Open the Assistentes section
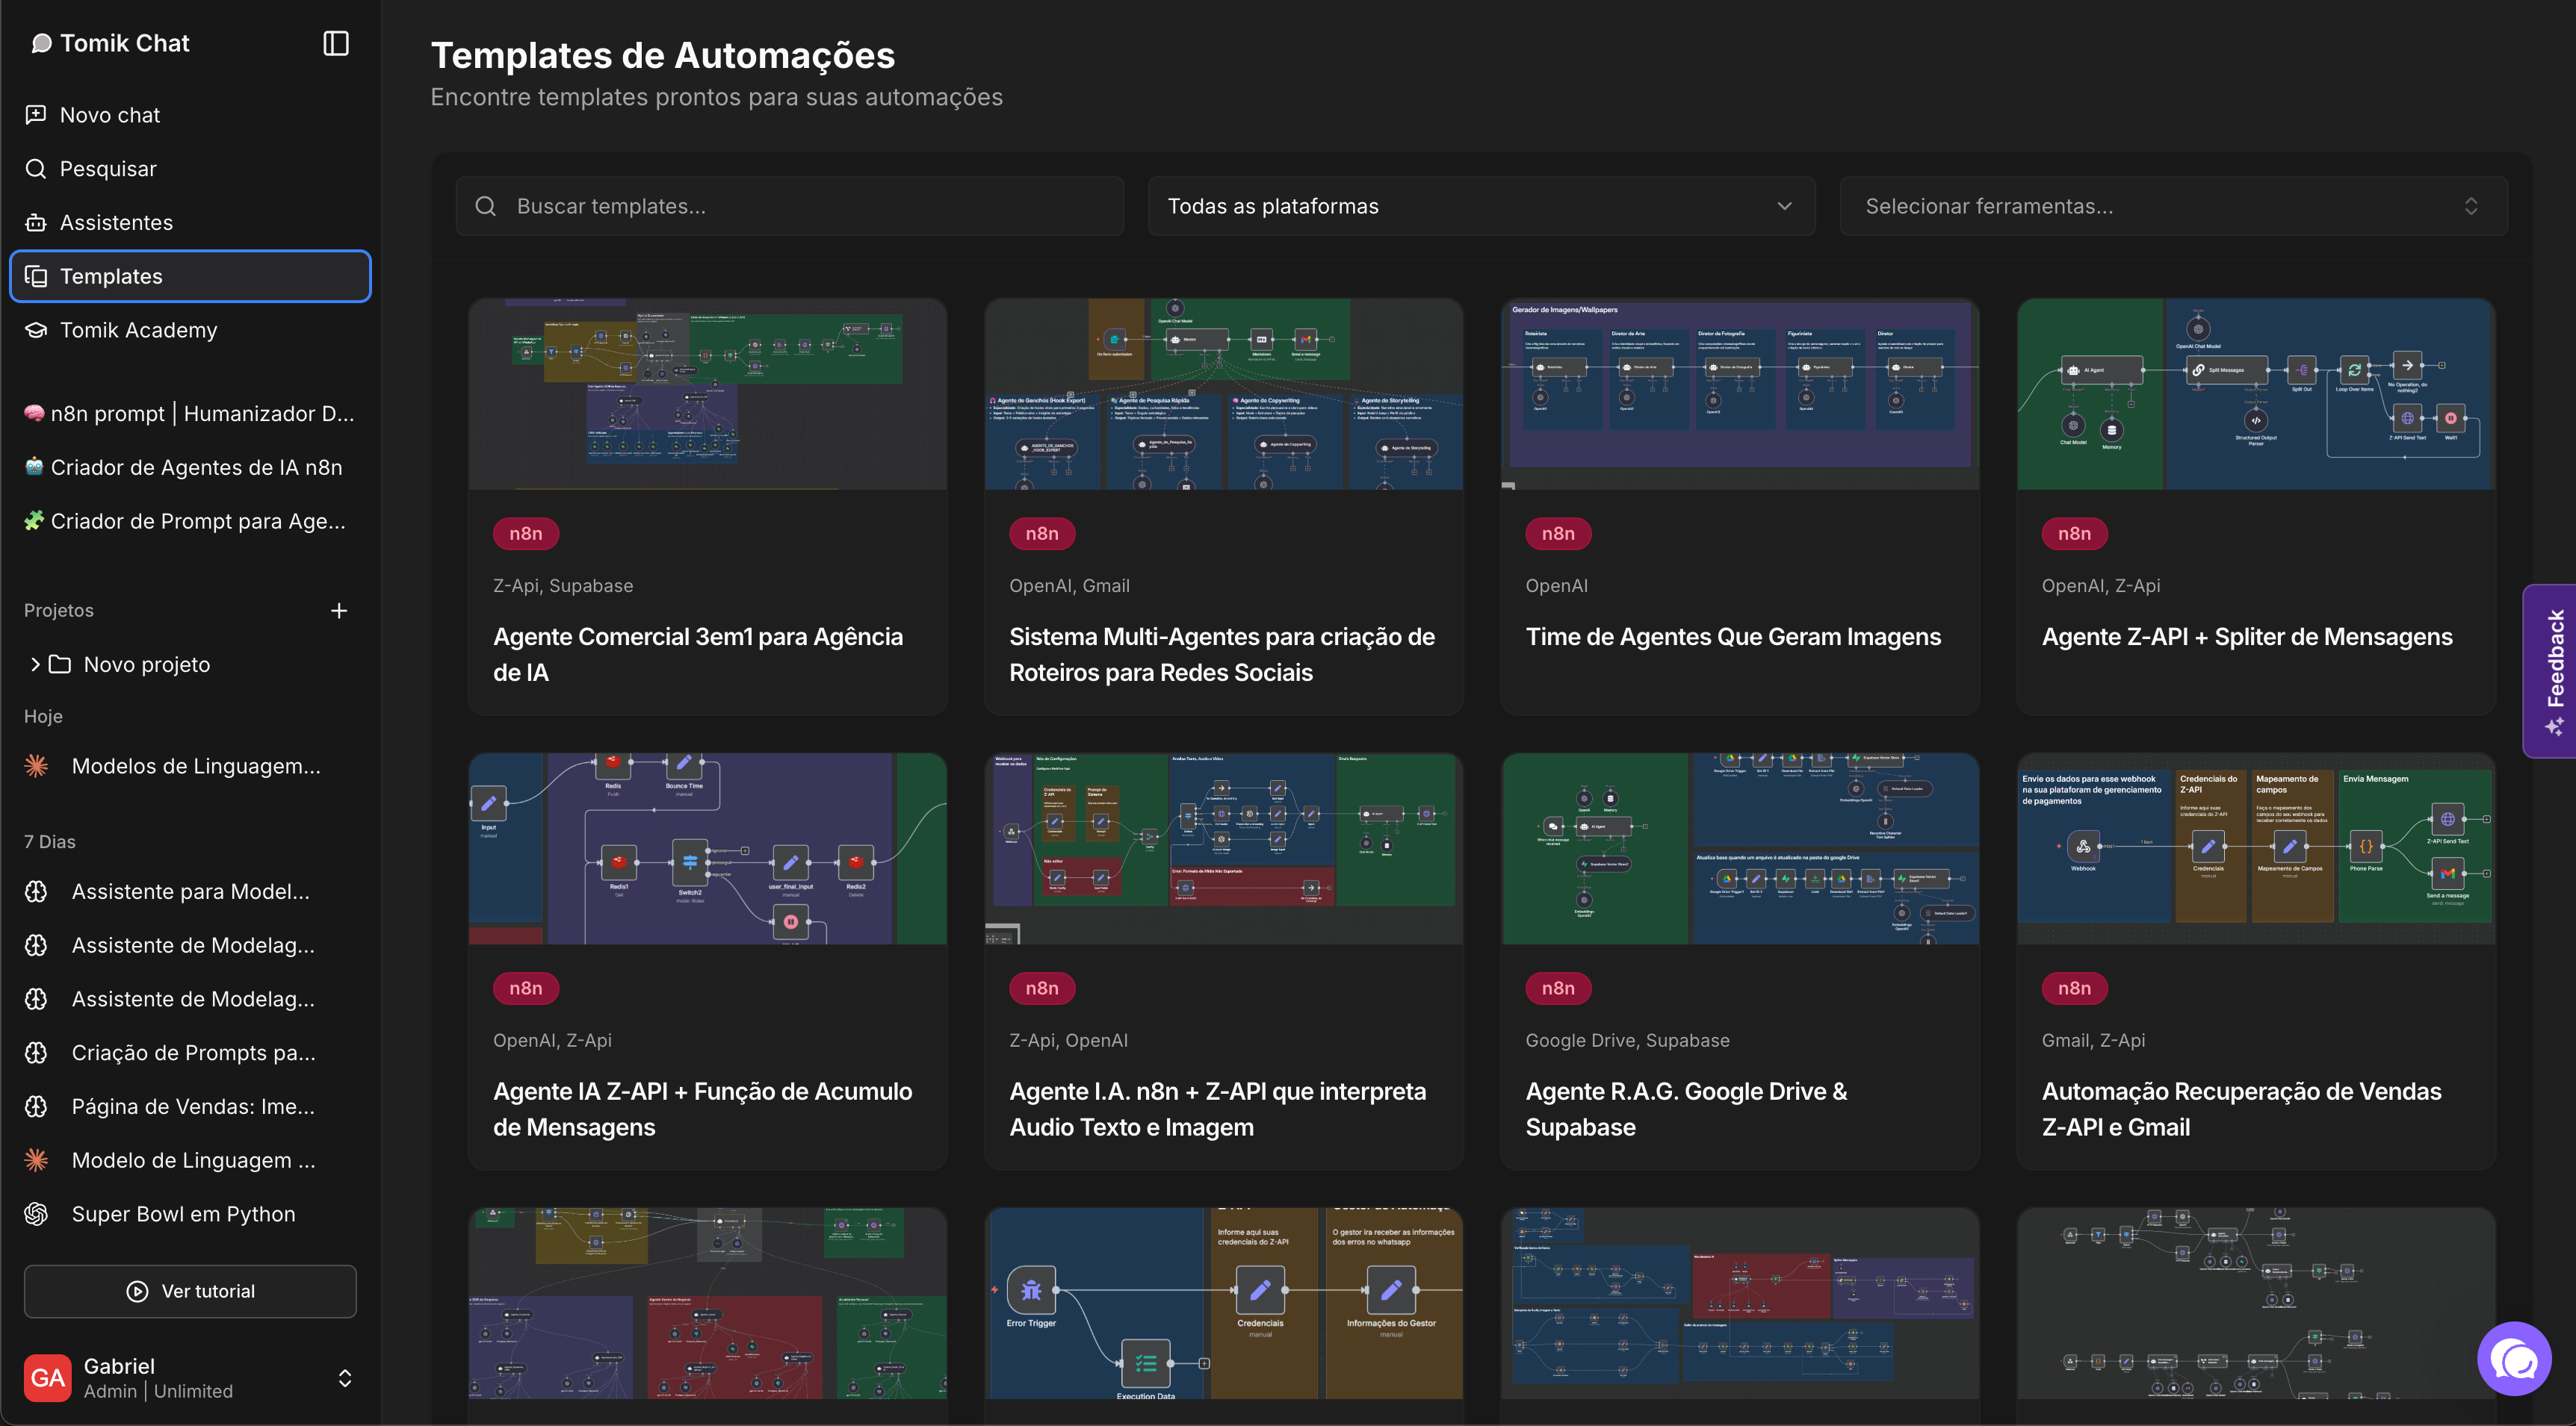 coord(190,222)
